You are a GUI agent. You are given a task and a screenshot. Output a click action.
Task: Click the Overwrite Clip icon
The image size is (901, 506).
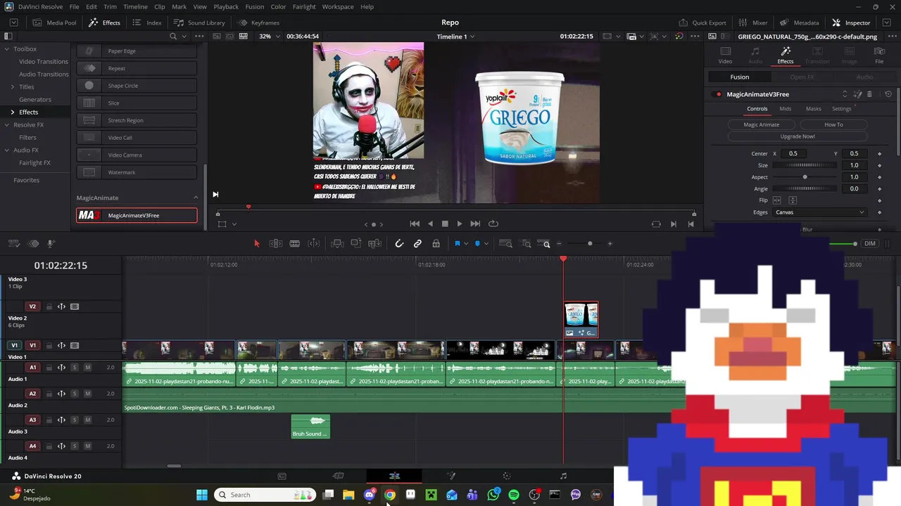tap(356, 243)
